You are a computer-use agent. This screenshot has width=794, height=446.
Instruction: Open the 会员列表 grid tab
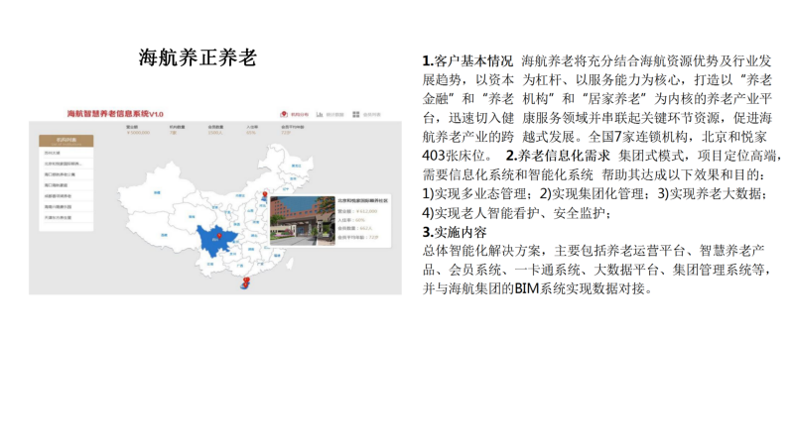pyautogui.click(x=366, y=115)
